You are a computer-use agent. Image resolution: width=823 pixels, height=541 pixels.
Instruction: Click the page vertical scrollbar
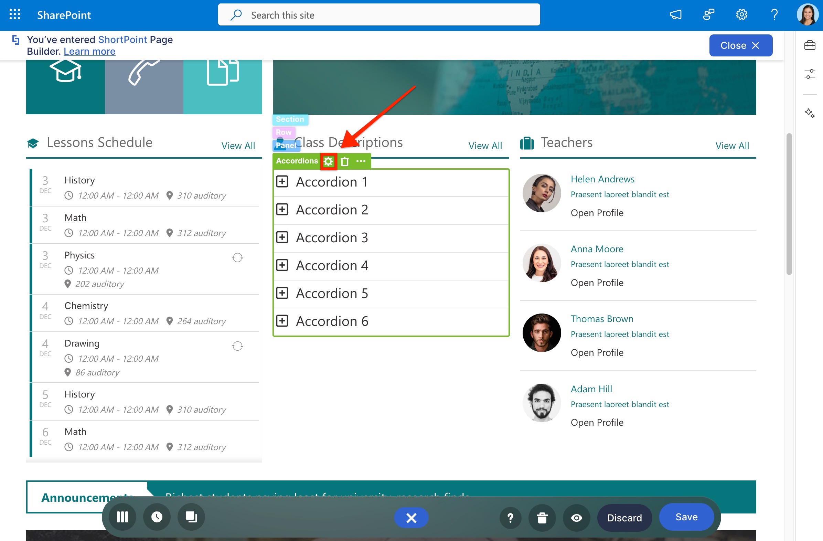tap(789, 204)
